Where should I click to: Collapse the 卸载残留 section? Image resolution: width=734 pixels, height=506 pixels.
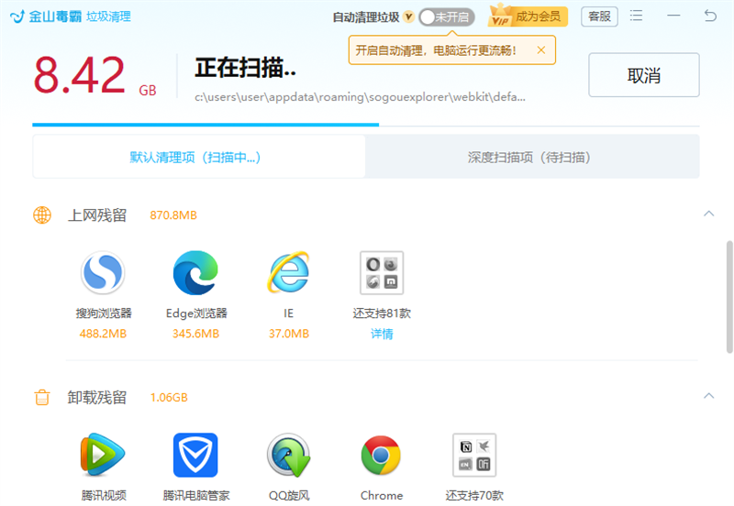pos(708,396)
